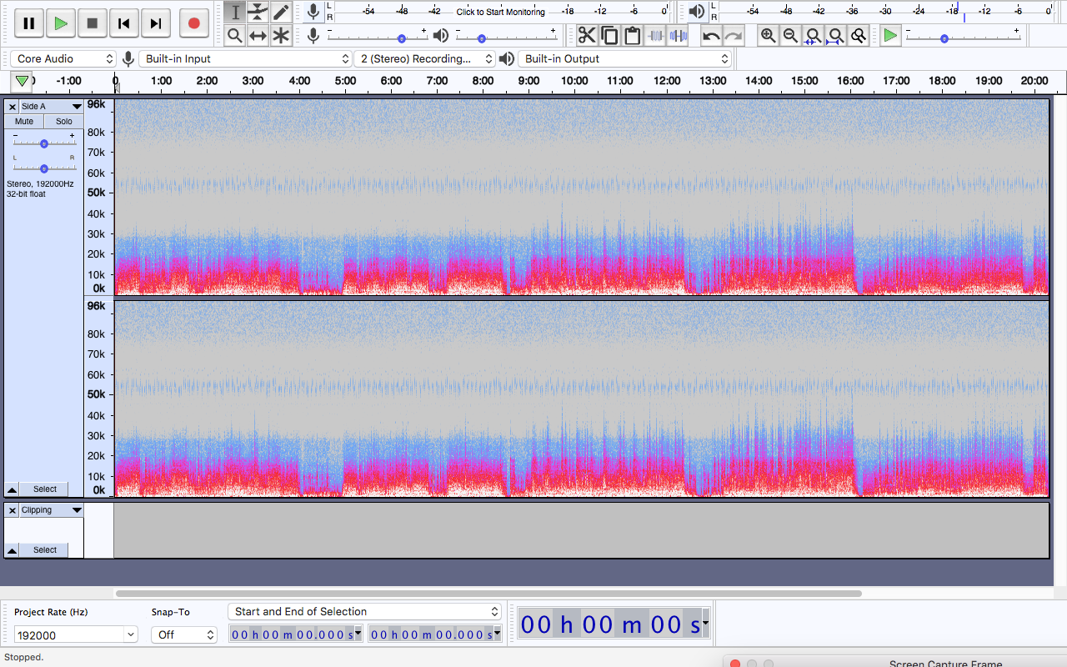Select the Selection (I-beam) tool
The image size is (1067, 667).
[x=235, y=12]
